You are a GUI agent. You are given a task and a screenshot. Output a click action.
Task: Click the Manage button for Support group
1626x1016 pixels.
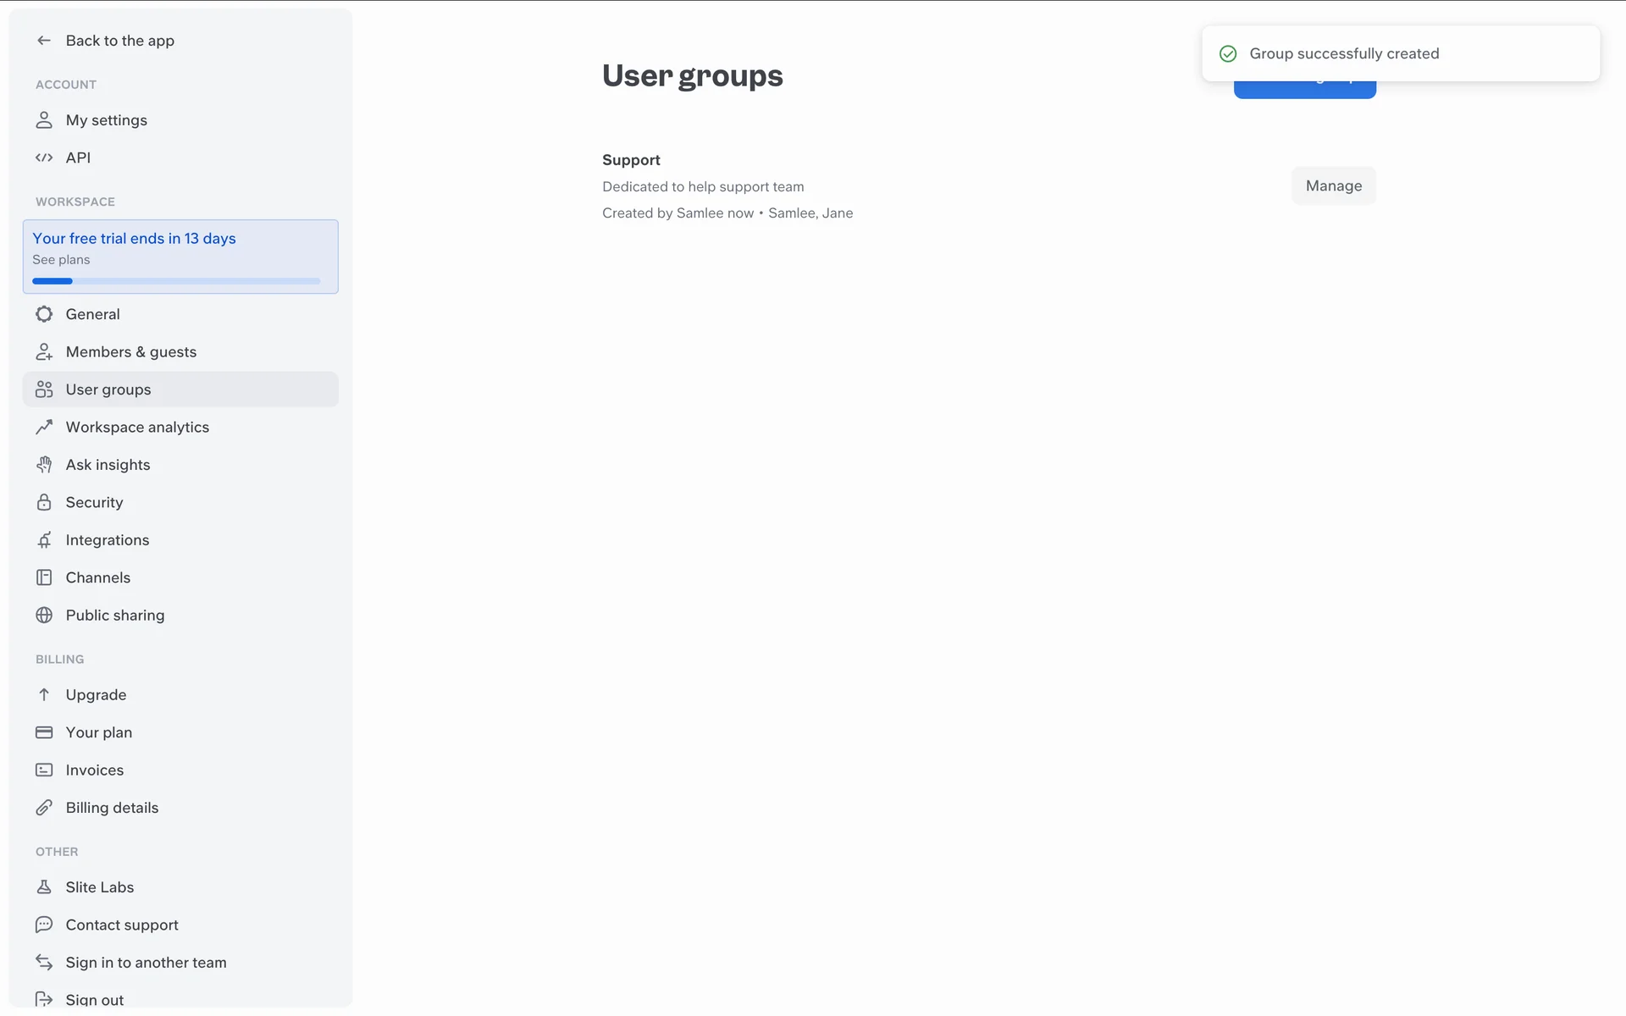pos(1333,186)
